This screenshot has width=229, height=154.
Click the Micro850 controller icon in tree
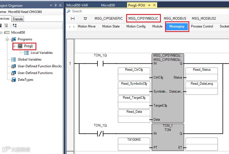click(x=7, y=33)
